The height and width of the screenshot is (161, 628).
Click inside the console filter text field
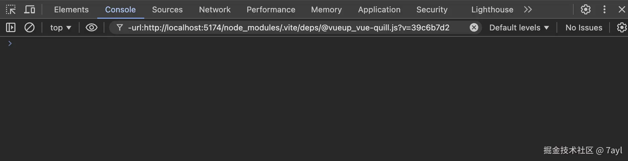pos(289,27)
